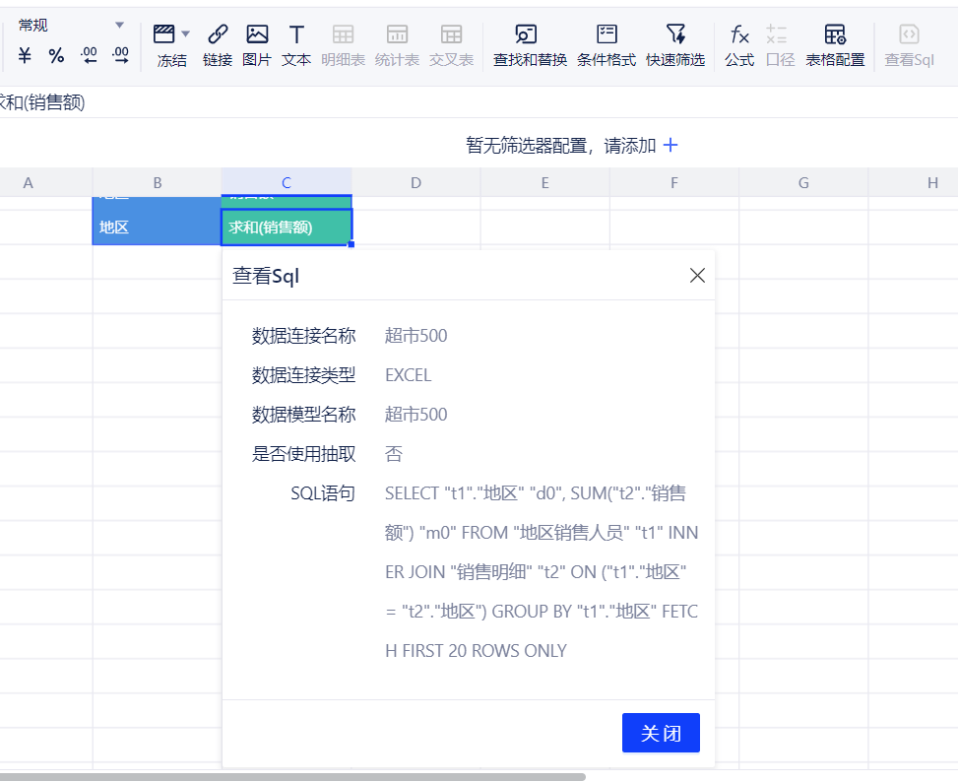Select the 求和(销售额) cell
This screenshot has height=782, width=958.
coord(286,227)
